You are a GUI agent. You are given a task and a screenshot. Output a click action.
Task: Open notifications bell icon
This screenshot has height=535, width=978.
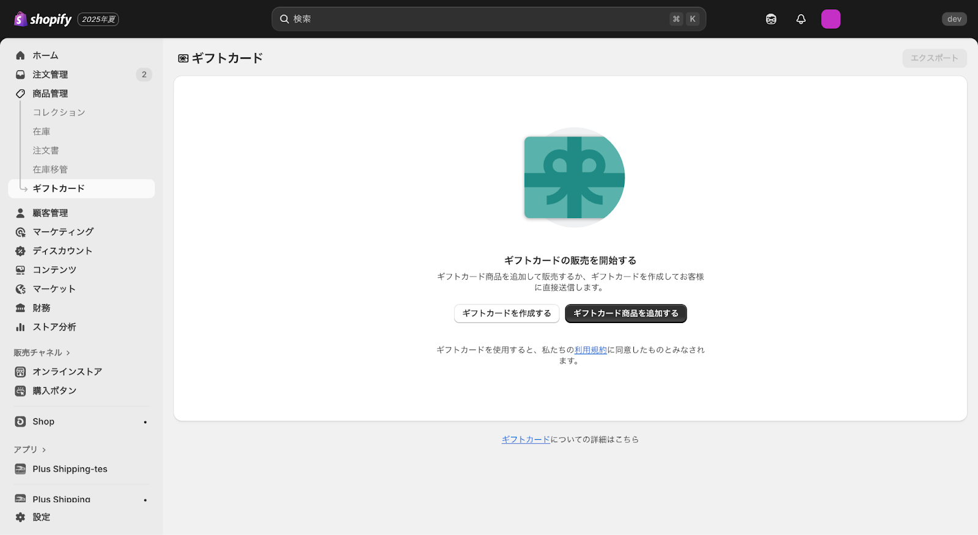pos(801,19)
